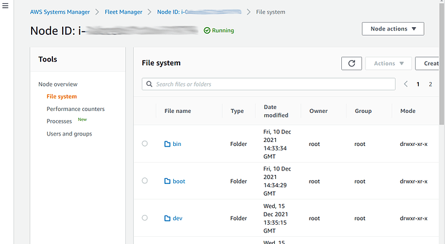Click the previous page chevron in pagination
This screenshot has width=446, height=244.
tap(406, 84)
